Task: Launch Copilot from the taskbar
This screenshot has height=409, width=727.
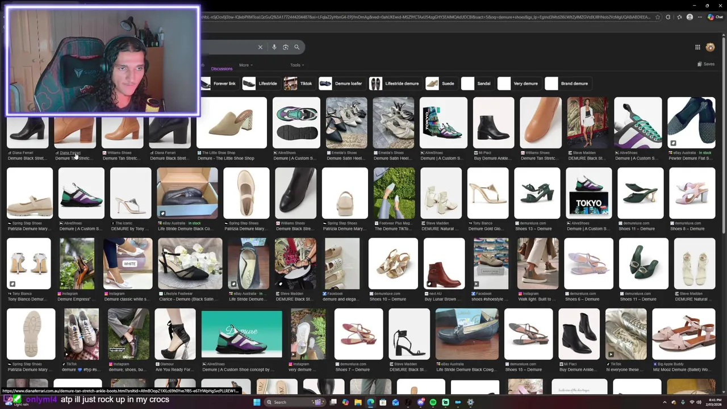Action: [345, 402]
